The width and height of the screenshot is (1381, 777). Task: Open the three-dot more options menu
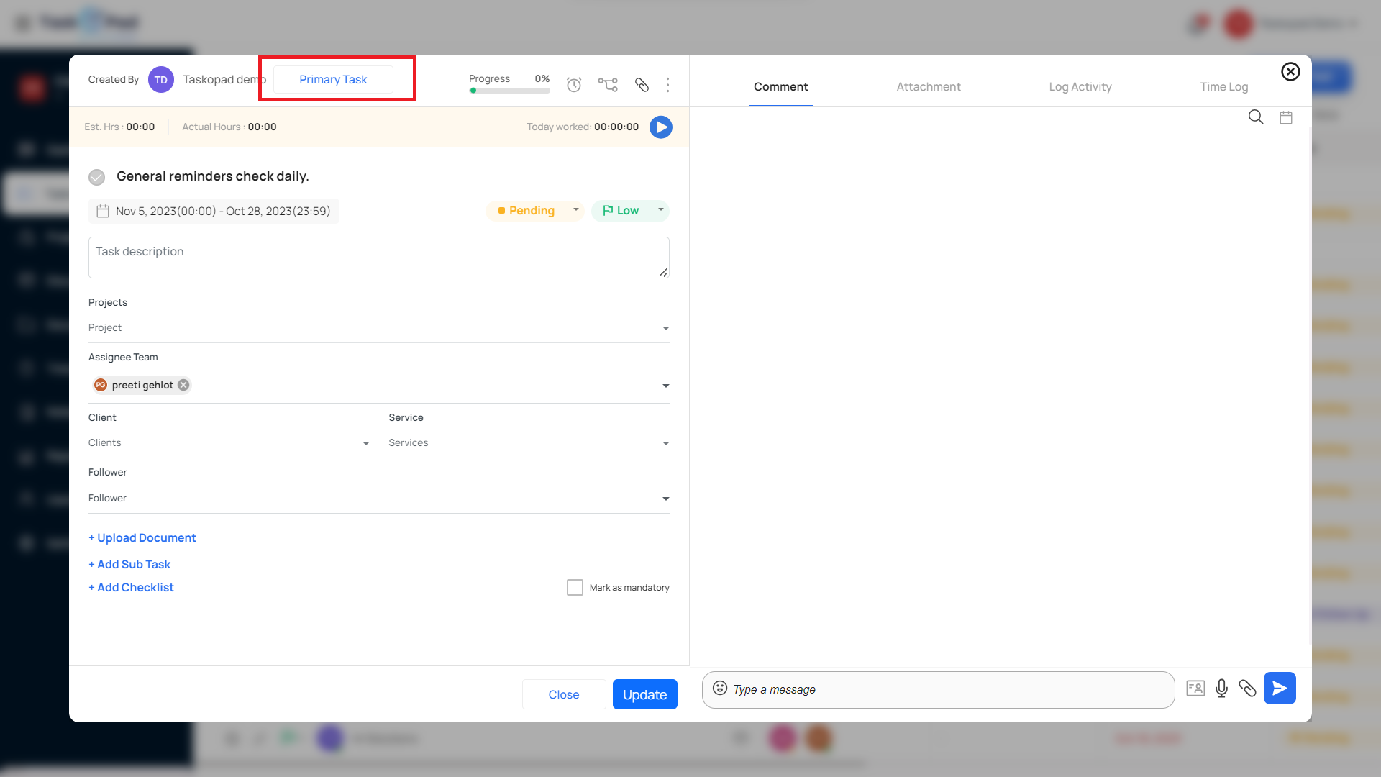pyautogui.click(x=667, y=85)
